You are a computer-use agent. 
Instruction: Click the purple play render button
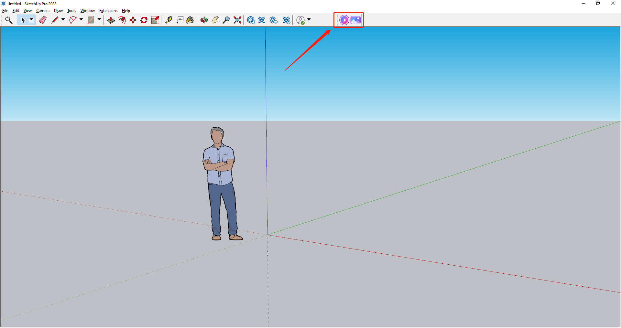[344, 20]
